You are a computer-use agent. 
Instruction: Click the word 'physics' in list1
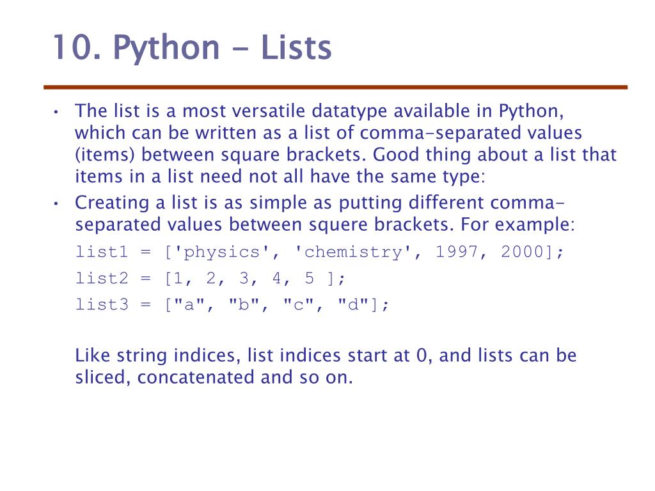click(222, 253)
